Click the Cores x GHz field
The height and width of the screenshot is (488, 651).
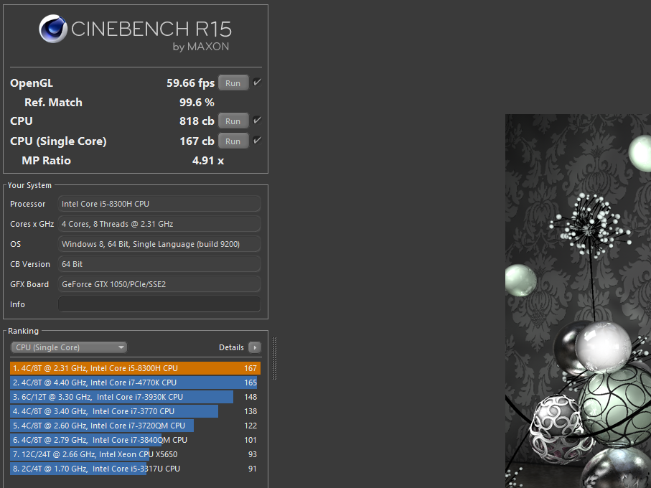click(159, 224)
